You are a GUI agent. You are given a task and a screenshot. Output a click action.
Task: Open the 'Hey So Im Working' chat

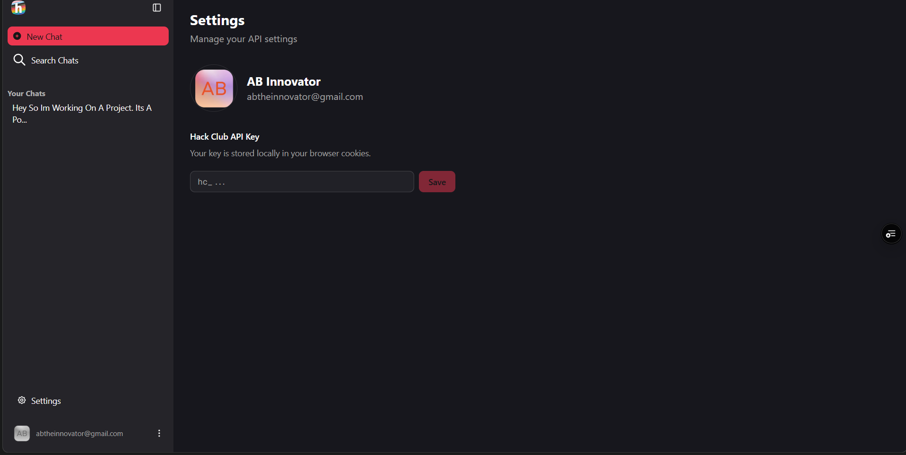pos(82,114)
